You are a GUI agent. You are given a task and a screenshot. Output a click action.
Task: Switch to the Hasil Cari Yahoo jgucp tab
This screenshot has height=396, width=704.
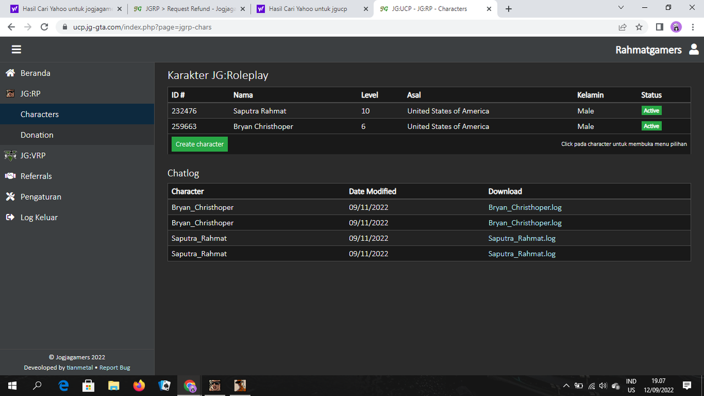click(x=312, y=9)
